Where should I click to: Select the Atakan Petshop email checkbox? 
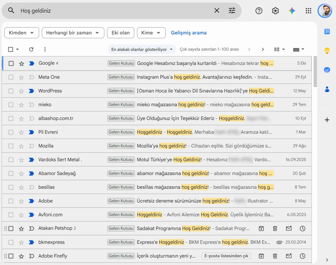coord(11,228)
